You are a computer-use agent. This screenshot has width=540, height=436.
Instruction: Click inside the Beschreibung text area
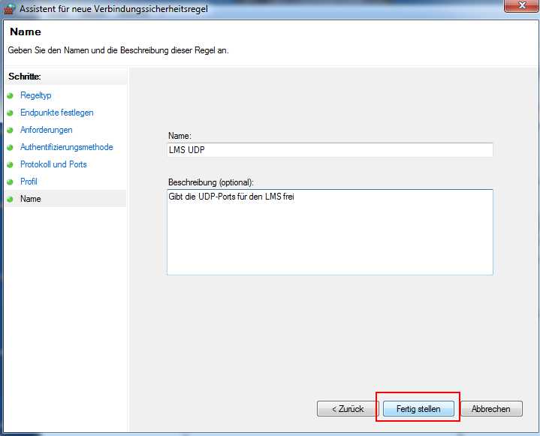click(330, 232)
